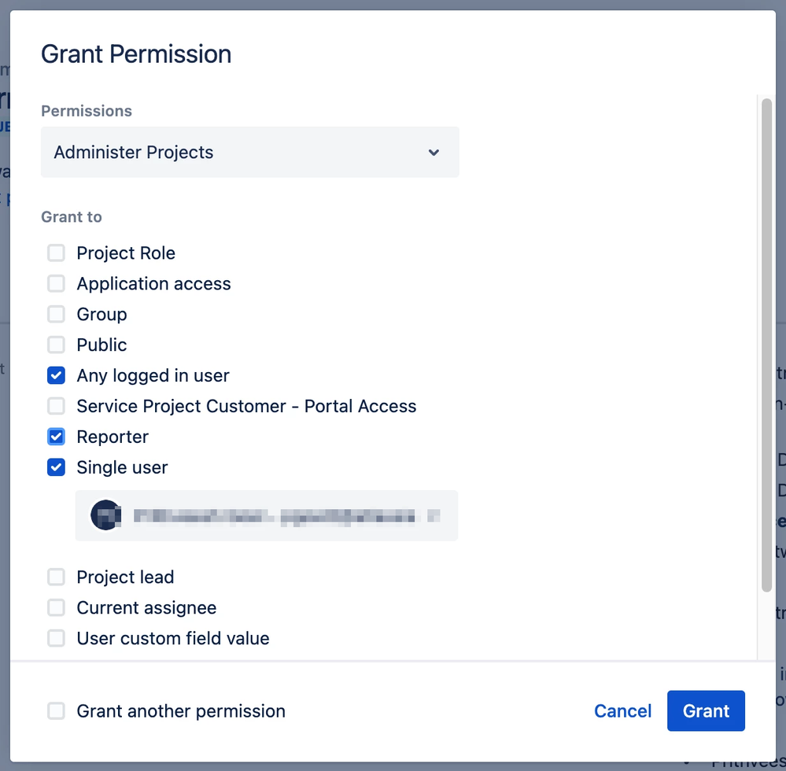Uncheck Any logged in user

click(56, 375)
